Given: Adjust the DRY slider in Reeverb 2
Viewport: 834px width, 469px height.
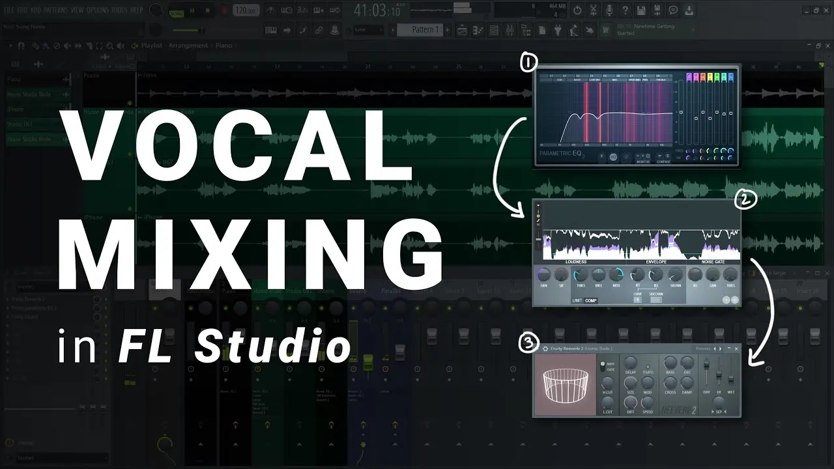Looking at the screenshot, I should [x=706, y=364].
